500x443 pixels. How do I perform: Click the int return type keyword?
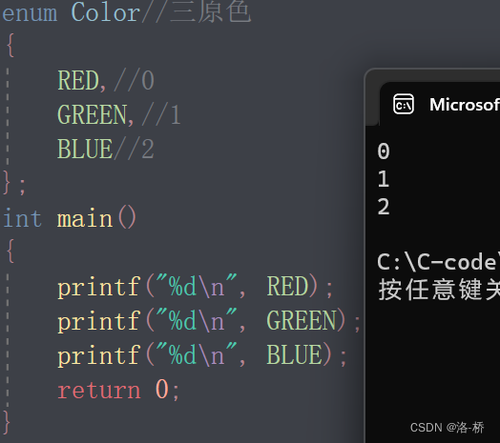22,218
